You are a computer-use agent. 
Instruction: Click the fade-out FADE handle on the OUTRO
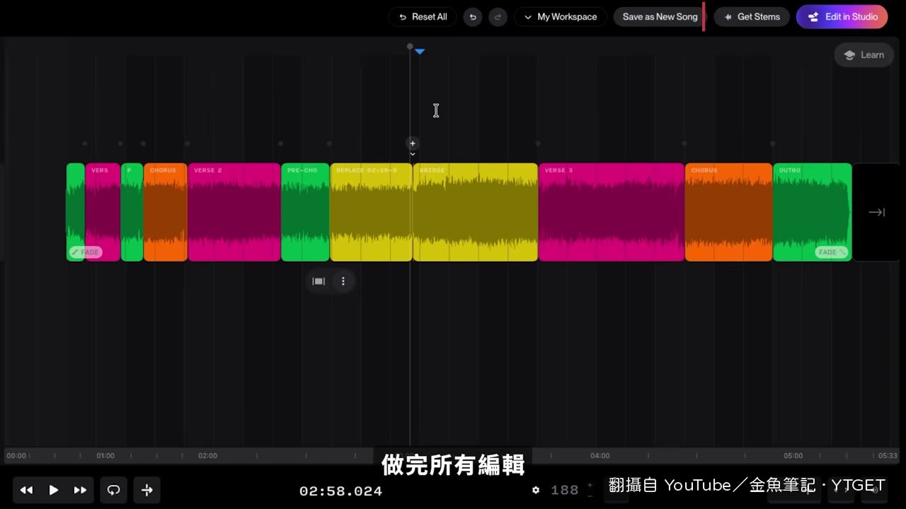coord(832,252)
